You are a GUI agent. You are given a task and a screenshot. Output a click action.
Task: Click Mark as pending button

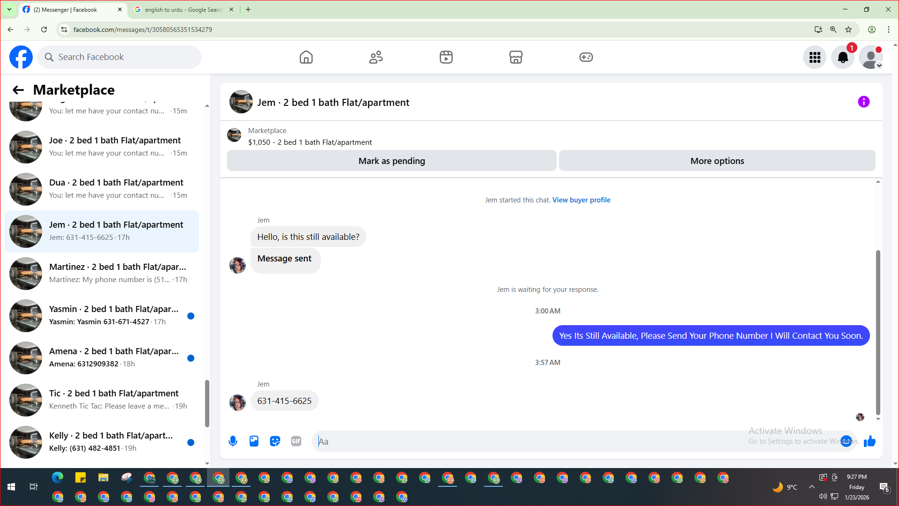[391, 161]
